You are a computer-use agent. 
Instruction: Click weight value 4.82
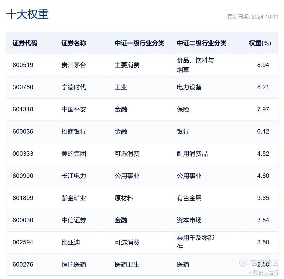click(263, 154)
